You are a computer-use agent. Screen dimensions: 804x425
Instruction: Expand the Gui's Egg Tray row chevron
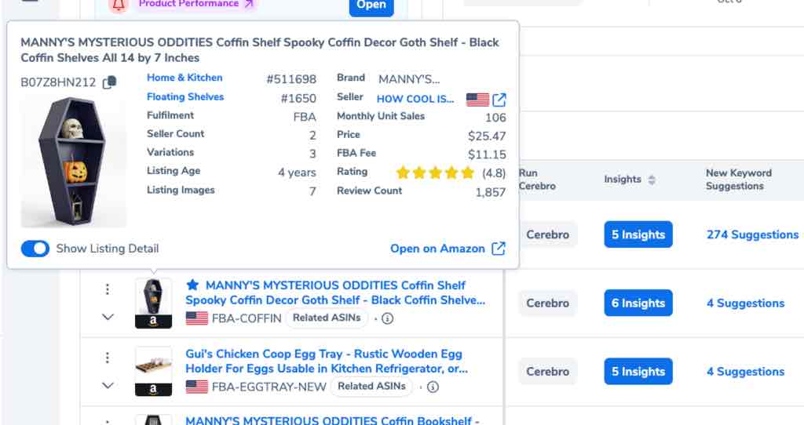click(107, 385)
